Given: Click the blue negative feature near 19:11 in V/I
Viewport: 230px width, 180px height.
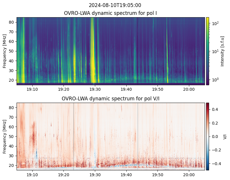Looking at the screenshot, I should (36, 154).
